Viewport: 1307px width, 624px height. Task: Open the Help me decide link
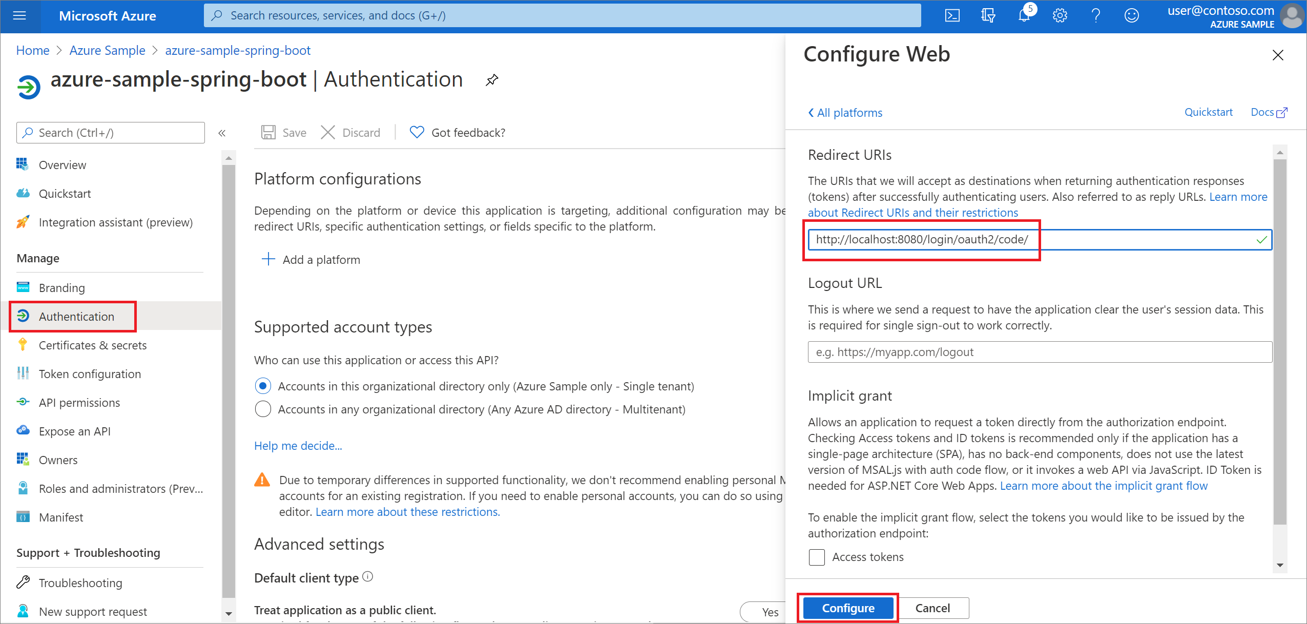(298, 446)
